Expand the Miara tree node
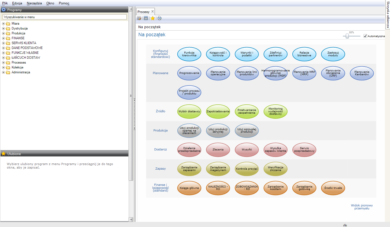Viewport: 390px width, 227px height. point(4,24)
